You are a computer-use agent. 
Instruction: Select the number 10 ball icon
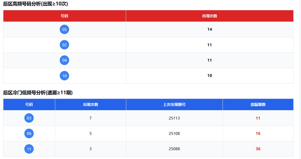coord(64,76)
